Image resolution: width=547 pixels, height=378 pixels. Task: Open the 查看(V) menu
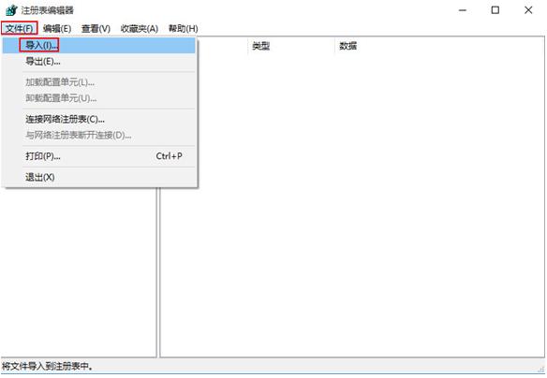96,29
